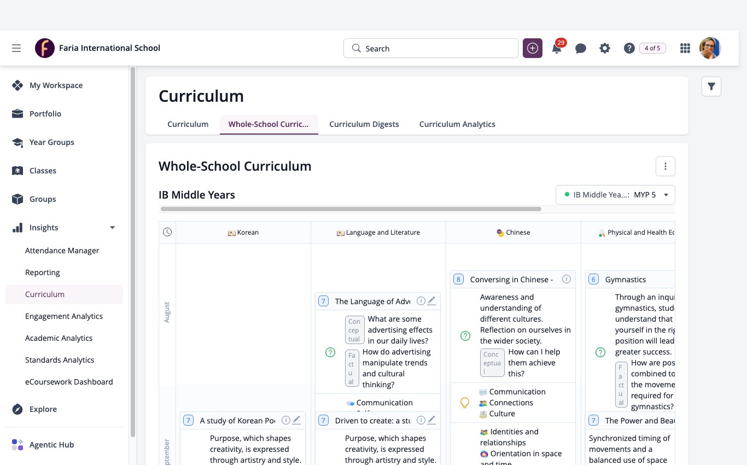
Task: Click the Search input field
Action: (x=431, y=48)
